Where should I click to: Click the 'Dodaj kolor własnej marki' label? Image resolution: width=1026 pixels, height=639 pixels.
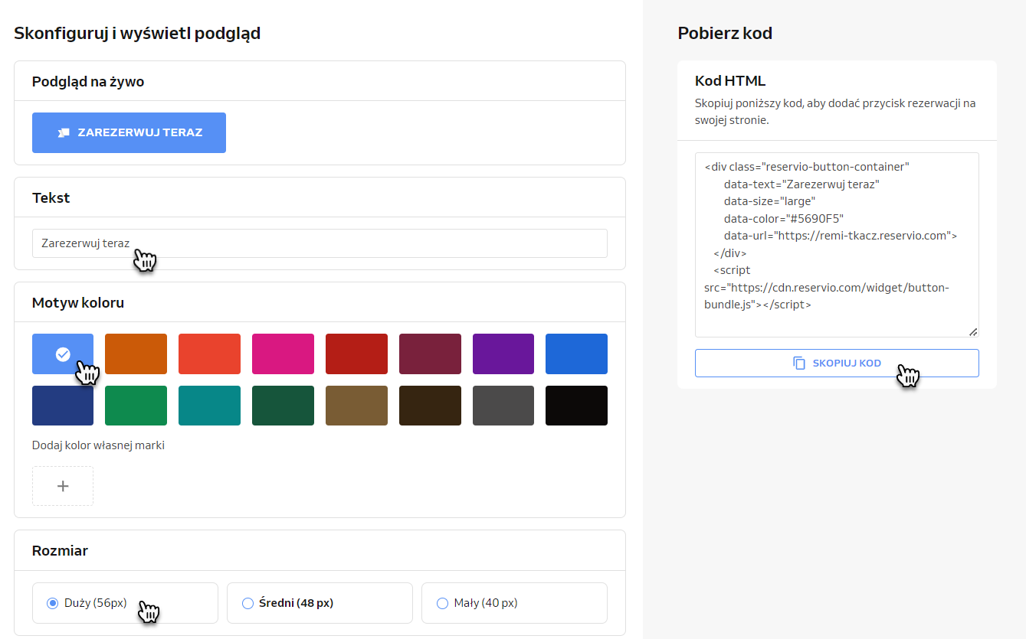tap(98, 445)
